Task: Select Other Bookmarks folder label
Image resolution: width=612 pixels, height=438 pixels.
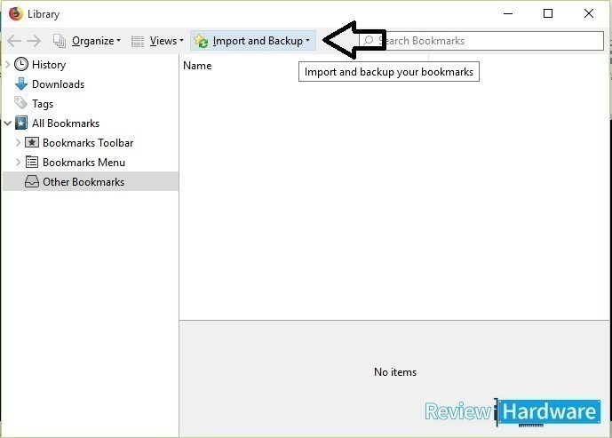Action: [83, 182]
